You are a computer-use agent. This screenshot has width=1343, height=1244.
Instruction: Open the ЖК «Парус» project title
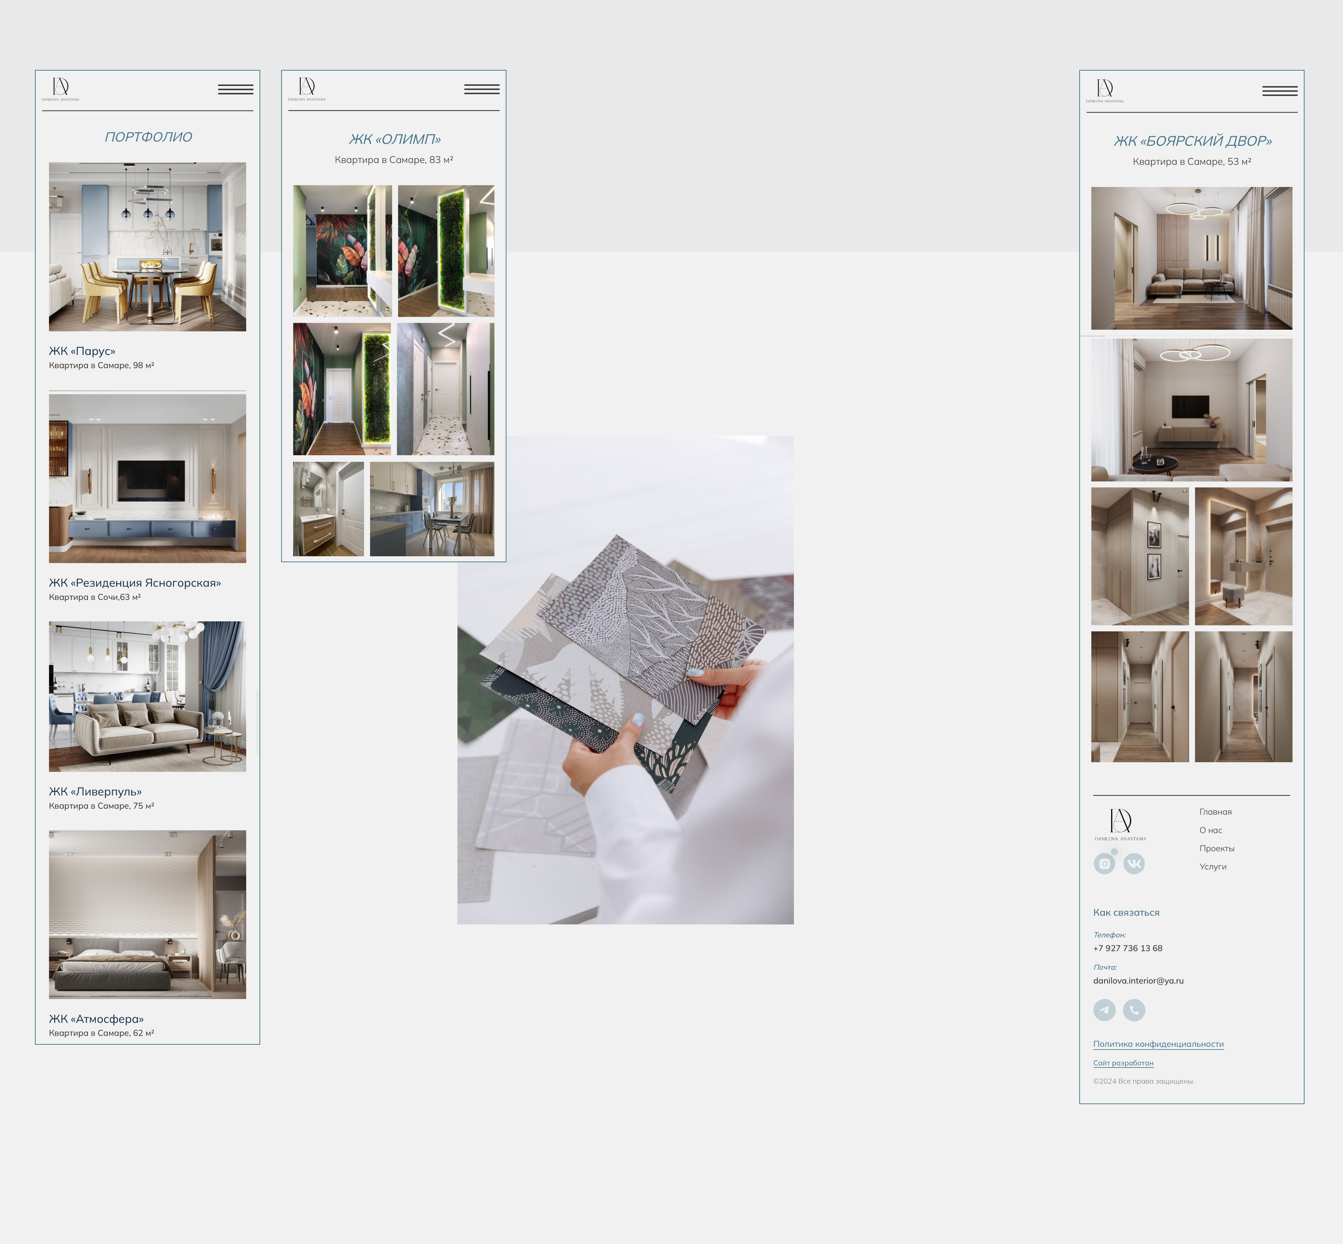pos(82,351)
